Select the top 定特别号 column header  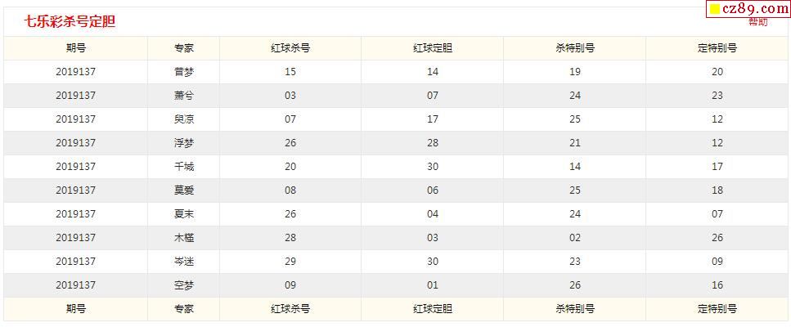pos(717,48)
